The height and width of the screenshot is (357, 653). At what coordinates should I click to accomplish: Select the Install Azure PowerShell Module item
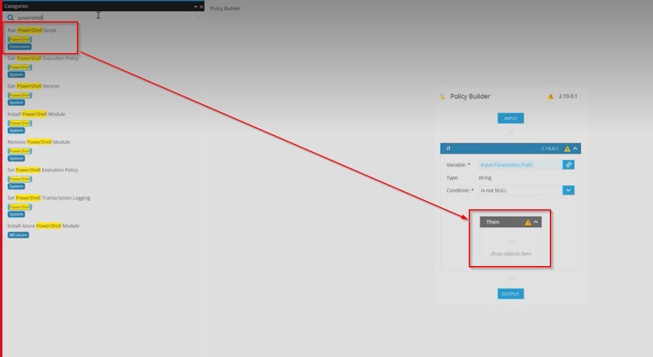click(43, 226)
